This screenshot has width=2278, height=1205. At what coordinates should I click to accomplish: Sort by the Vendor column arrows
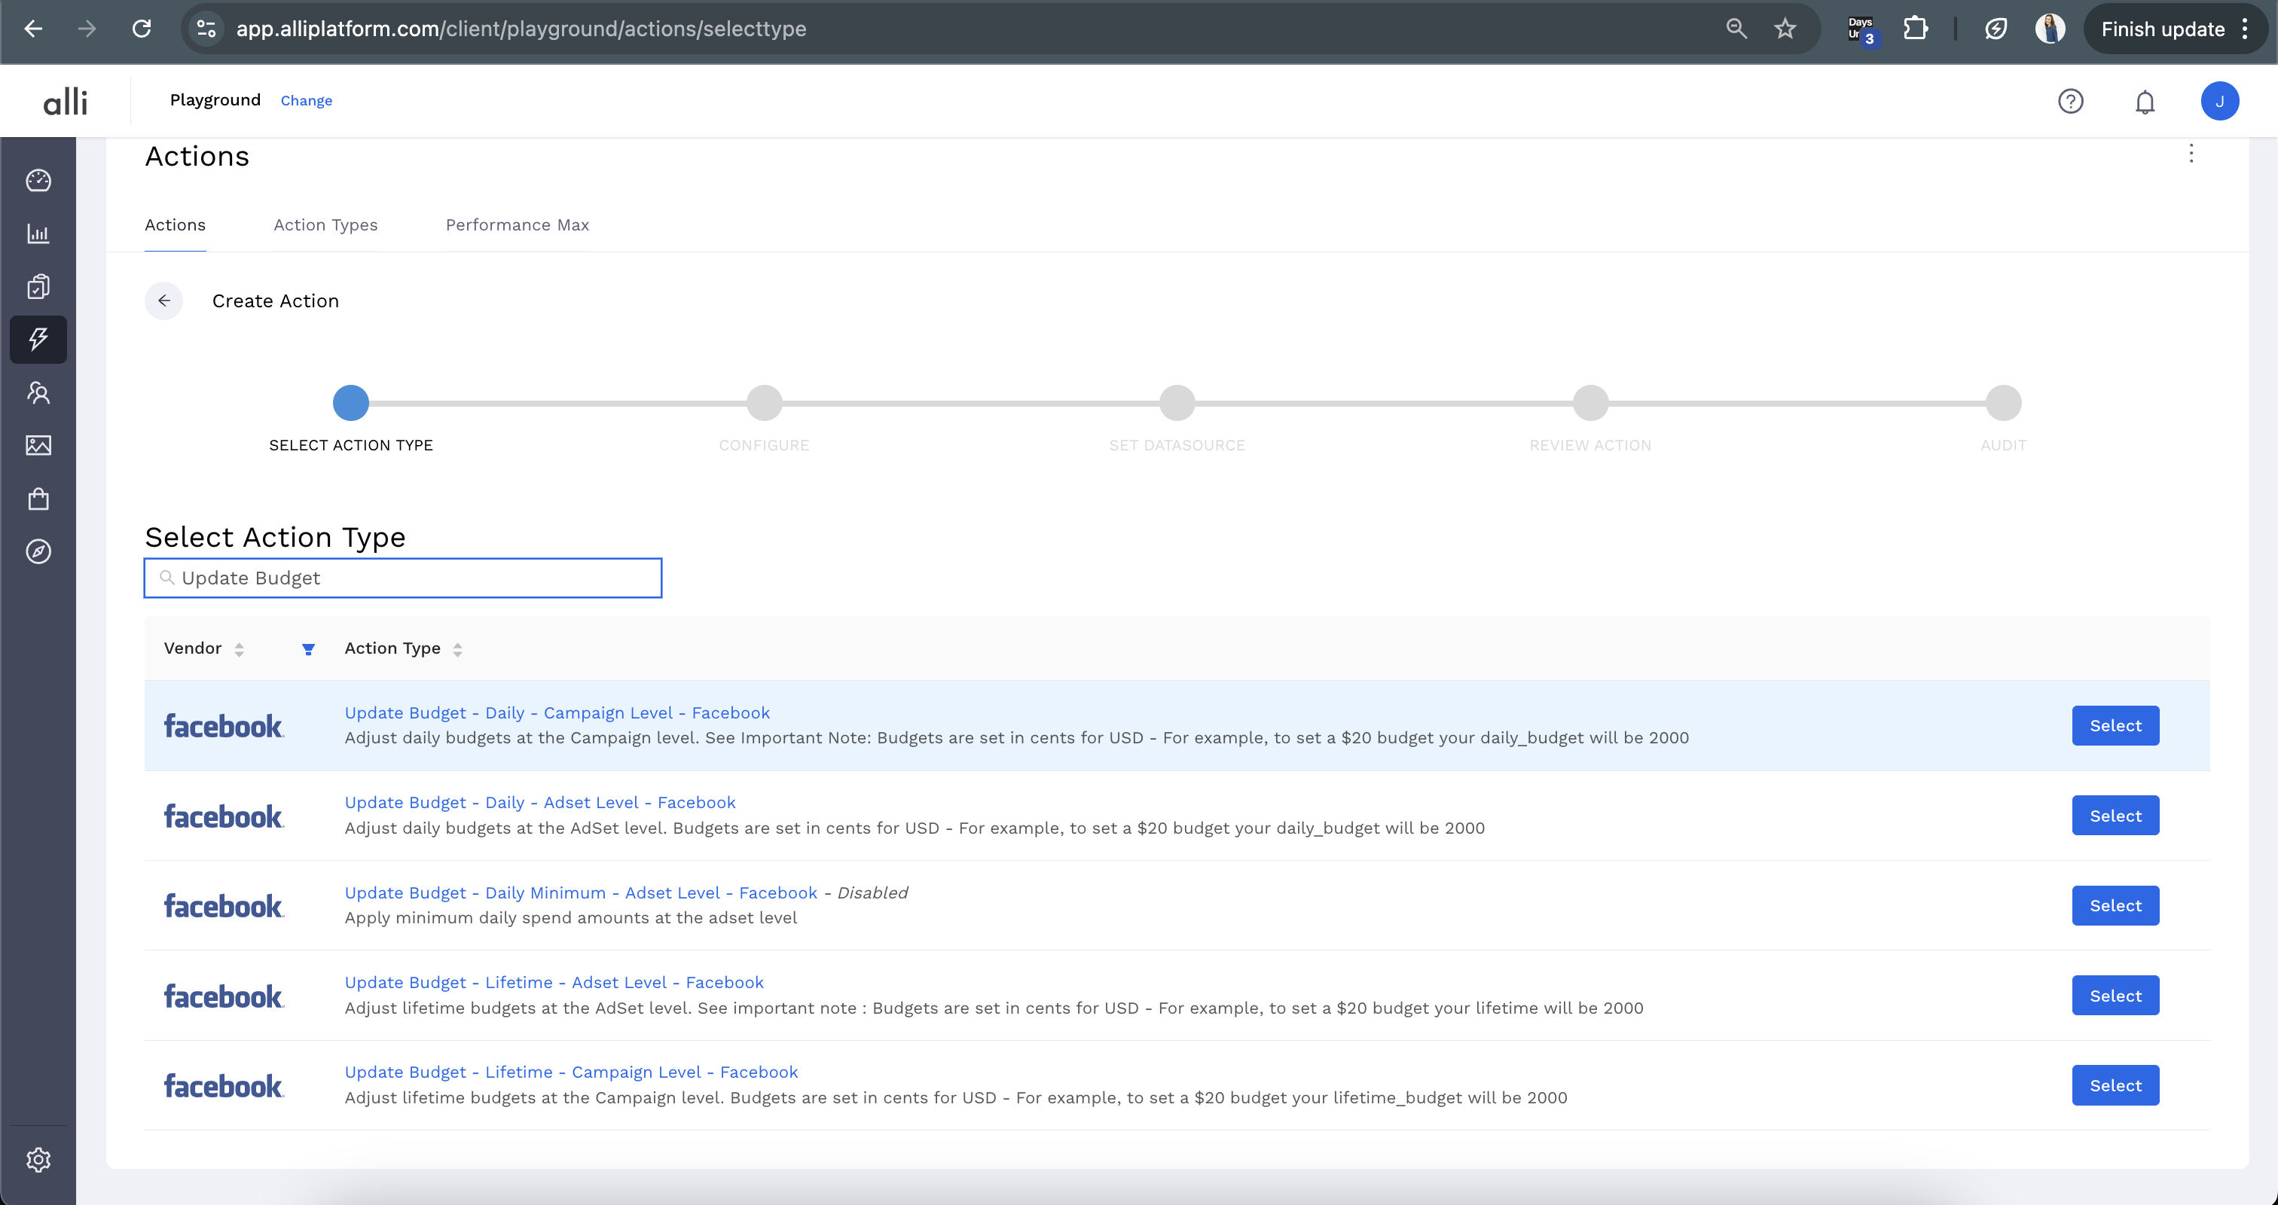[x=239, y=649]
